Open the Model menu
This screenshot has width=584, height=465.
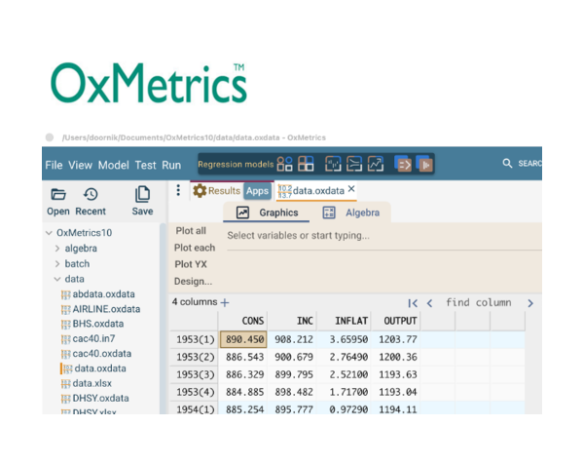(x=113, y=166)
